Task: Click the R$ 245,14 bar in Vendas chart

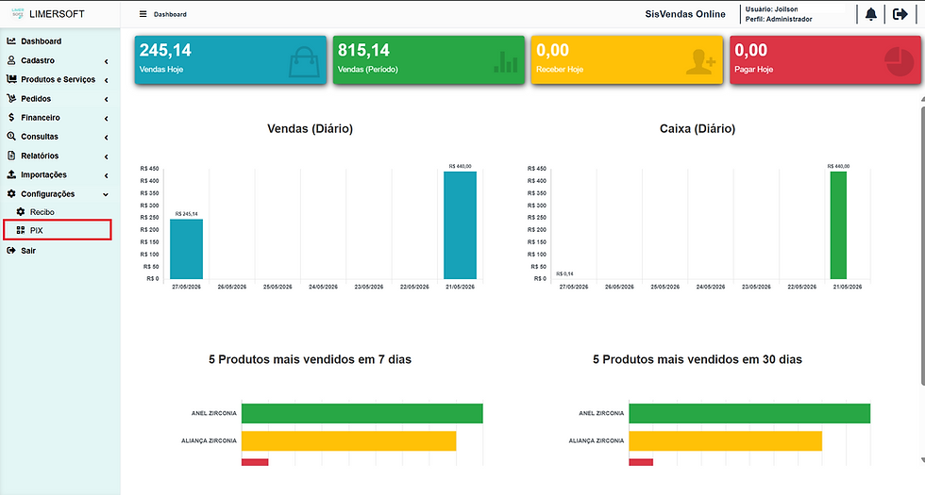Action: coord(187,249)
